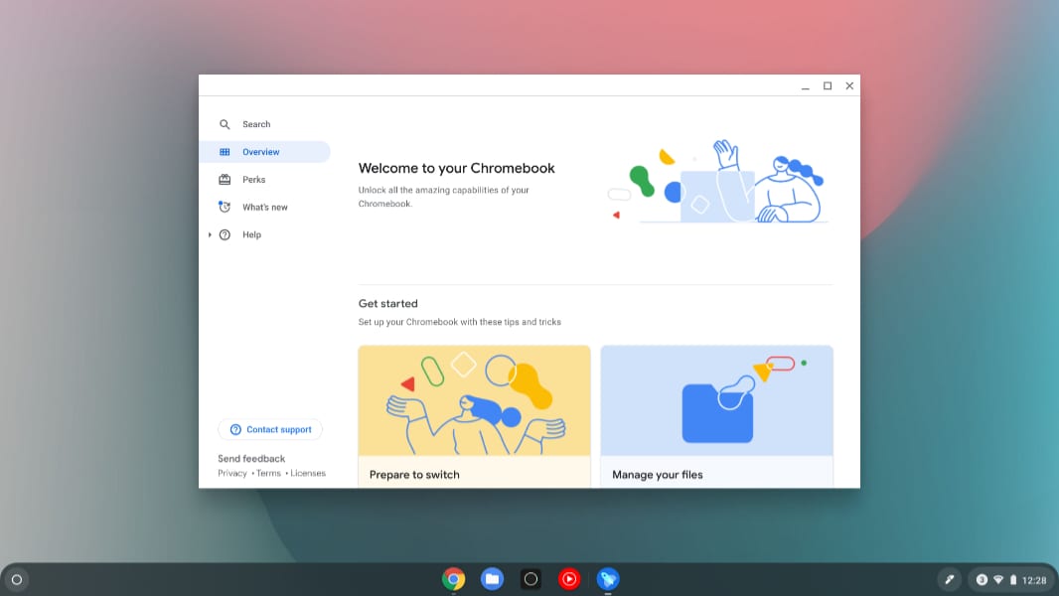
Task: Click the What's new clock icon
Action: 225,208
